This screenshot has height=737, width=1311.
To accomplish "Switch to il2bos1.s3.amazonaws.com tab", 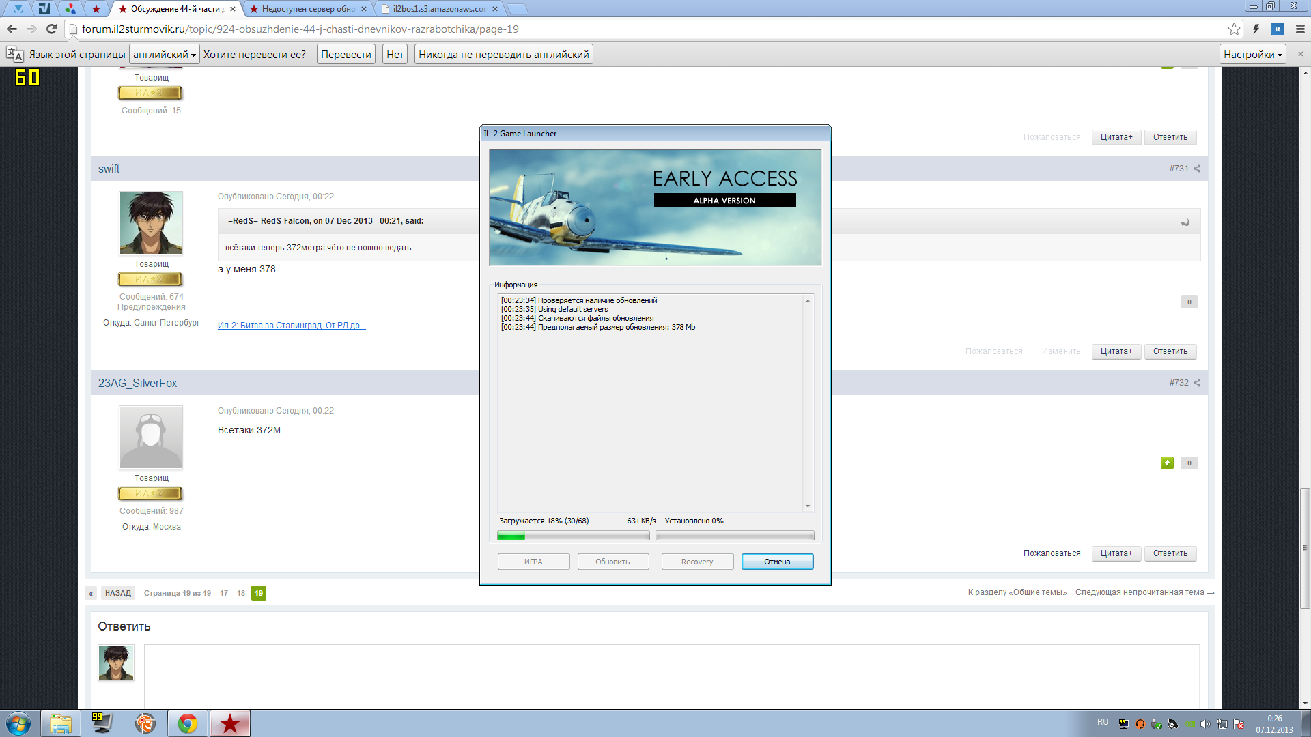I will tap(439, 9).
